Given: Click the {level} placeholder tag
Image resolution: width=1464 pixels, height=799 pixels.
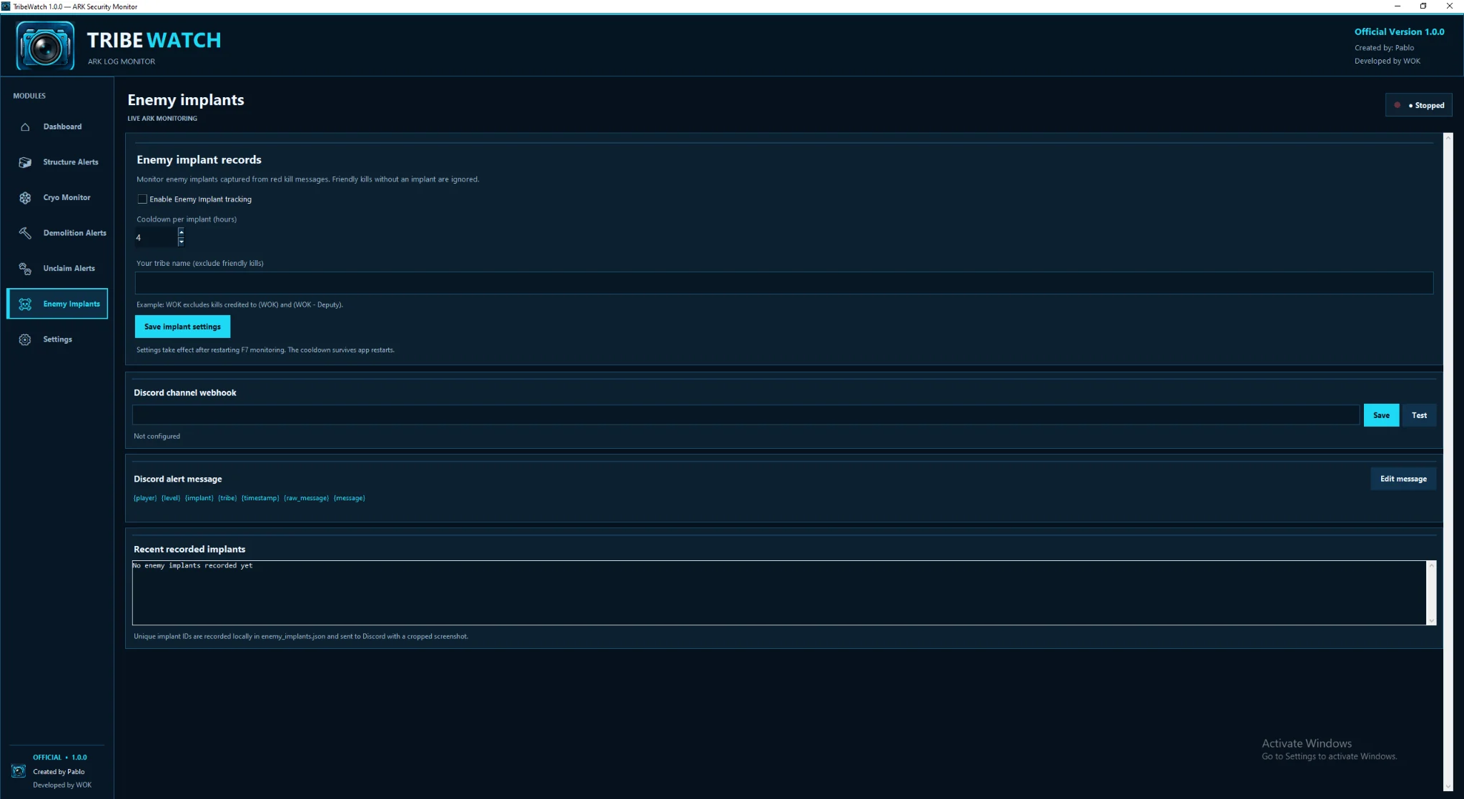Looking at the screenshot, I should pos(171,498).
